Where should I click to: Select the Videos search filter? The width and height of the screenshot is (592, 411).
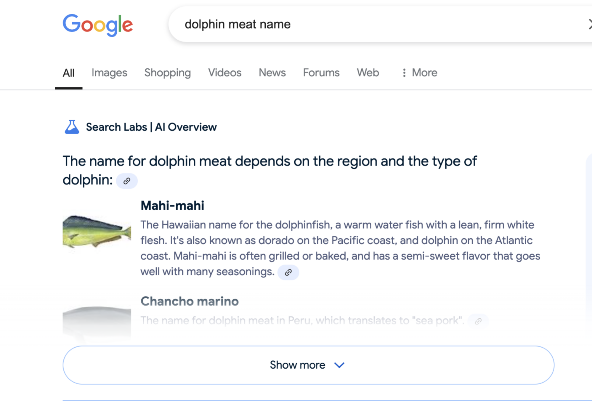click(224, 73)
